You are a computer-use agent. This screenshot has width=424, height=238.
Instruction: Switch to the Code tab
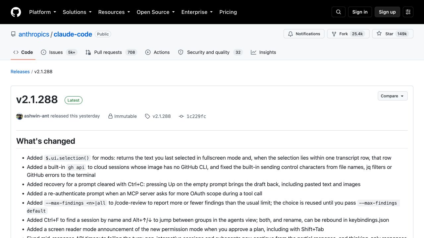coord(23,52)
